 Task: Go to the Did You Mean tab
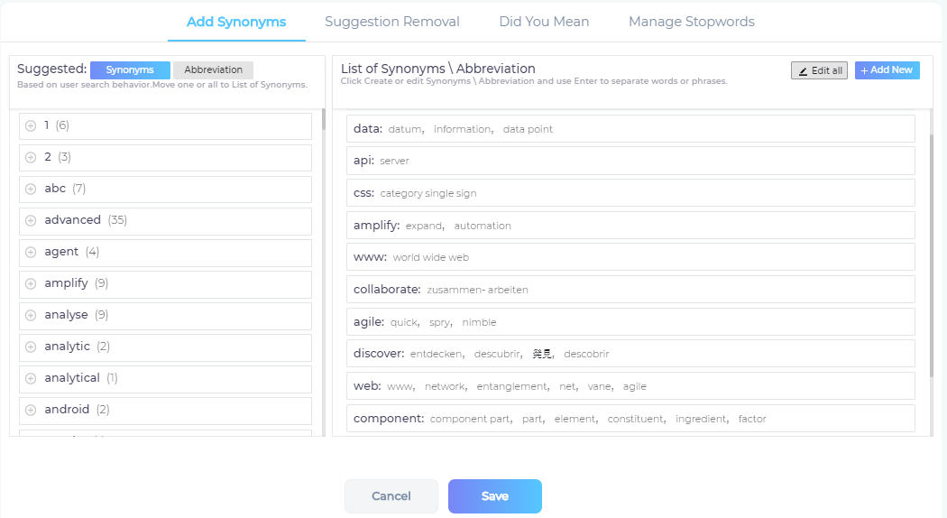[x=544, y=22]
